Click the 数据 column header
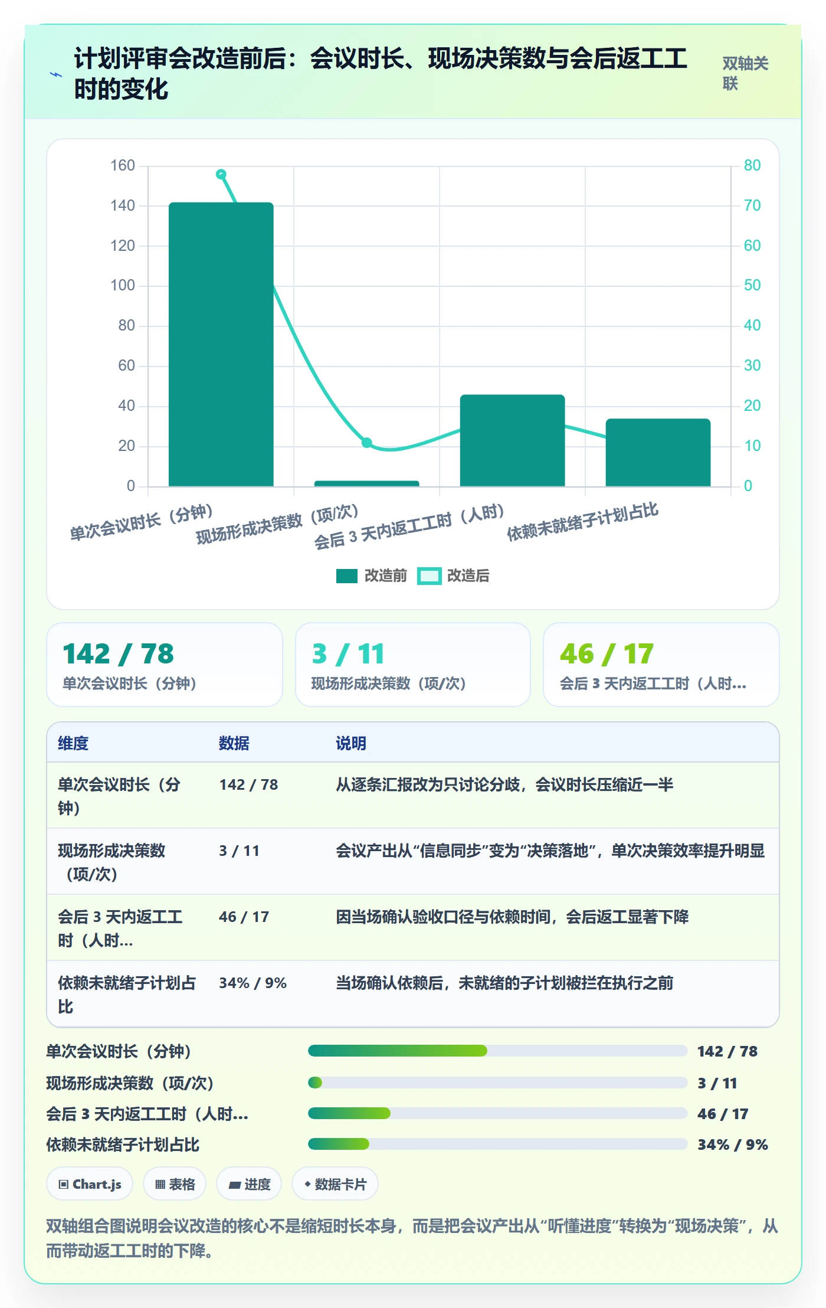This screenshot has width=826, height=1308. click(x=234, y=743)
